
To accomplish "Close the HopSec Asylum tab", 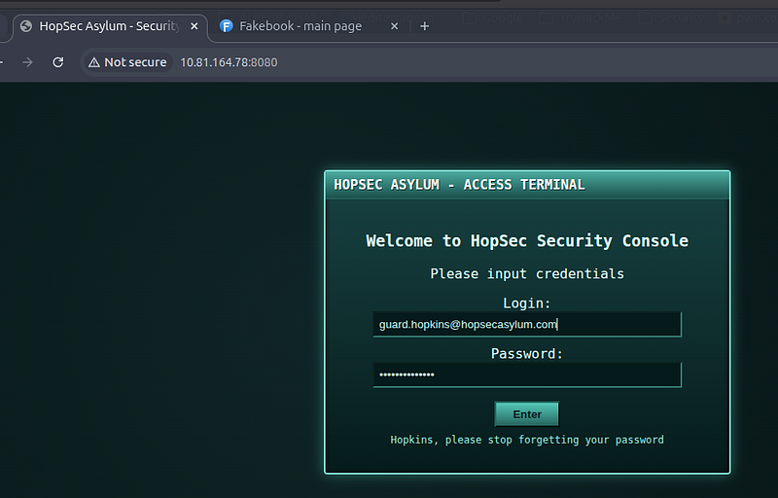I will click(x=194, y=26).
